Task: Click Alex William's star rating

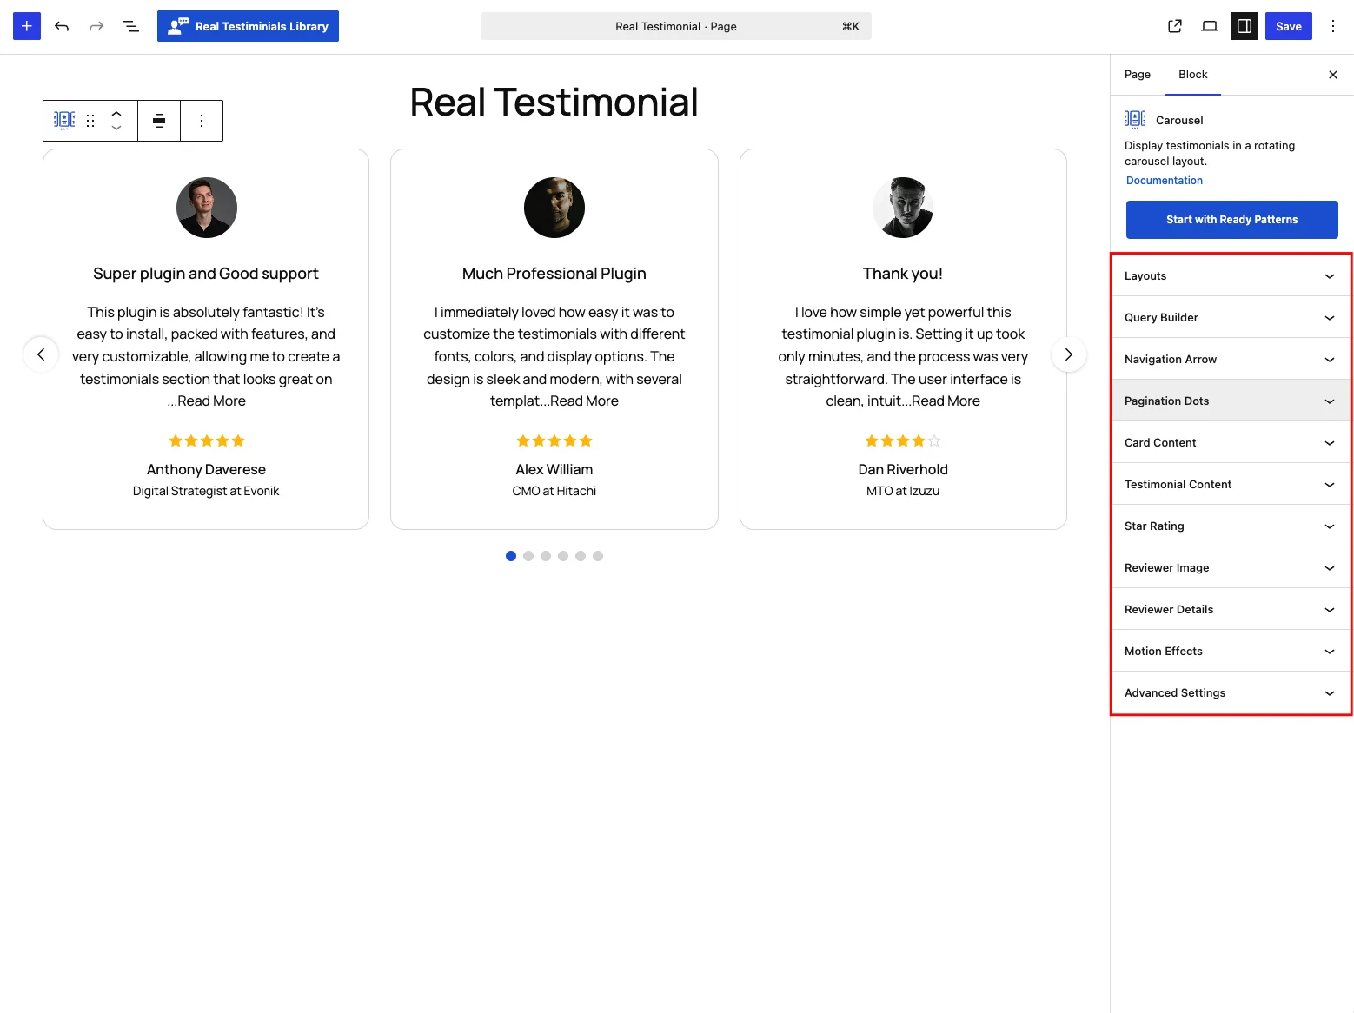Action: [x=554, y=441]
